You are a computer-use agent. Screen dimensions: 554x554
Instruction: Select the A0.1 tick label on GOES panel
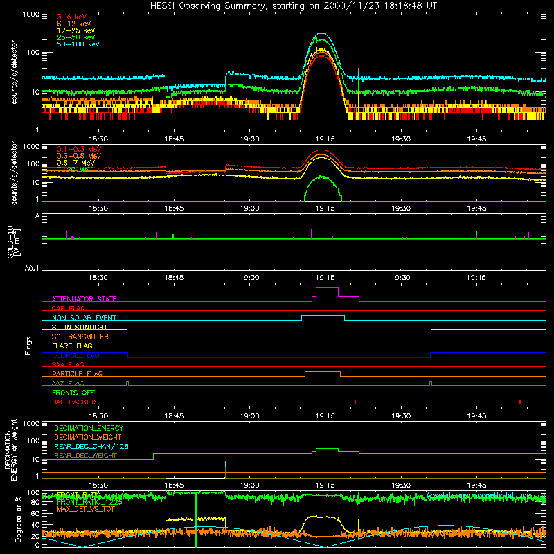[32, 269]
